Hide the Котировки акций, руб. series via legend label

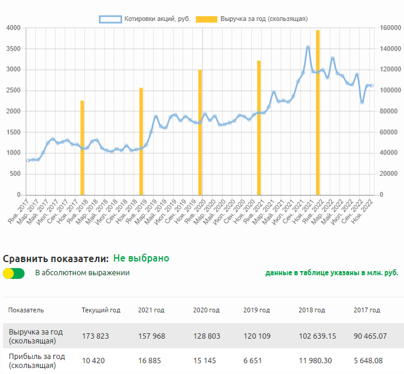pyautogui.click(x=157, y=19)
